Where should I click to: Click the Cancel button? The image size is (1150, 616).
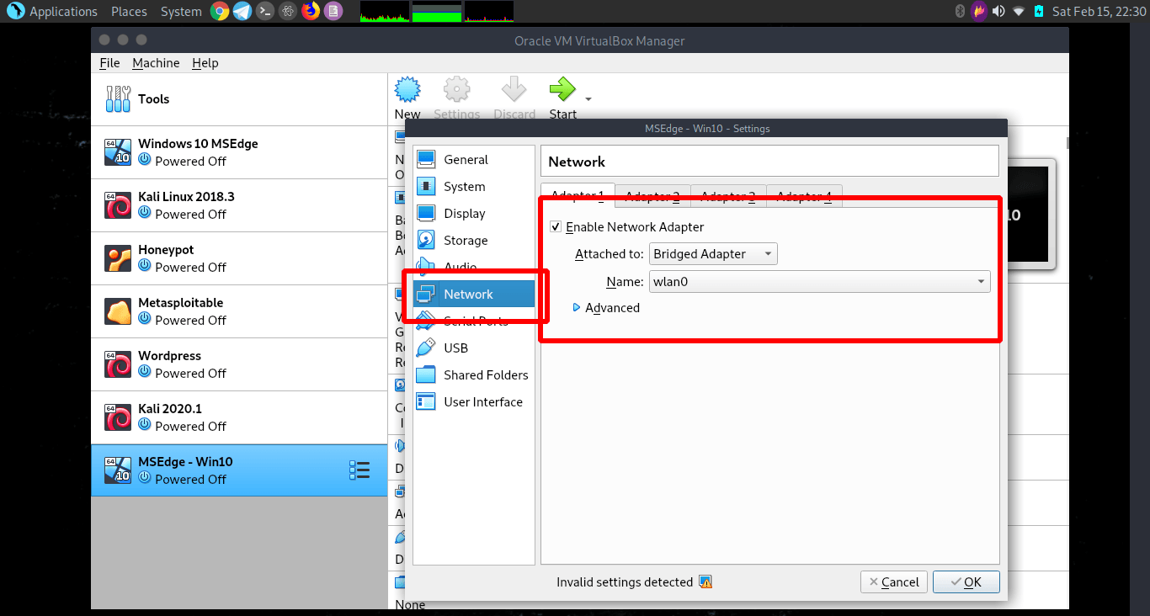click(894, 582)
